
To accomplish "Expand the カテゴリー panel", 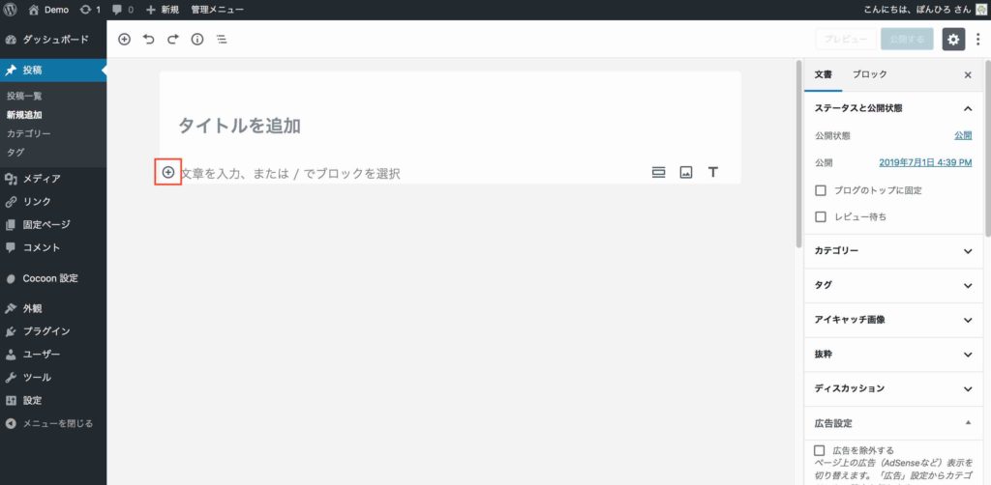I will 894,251.
